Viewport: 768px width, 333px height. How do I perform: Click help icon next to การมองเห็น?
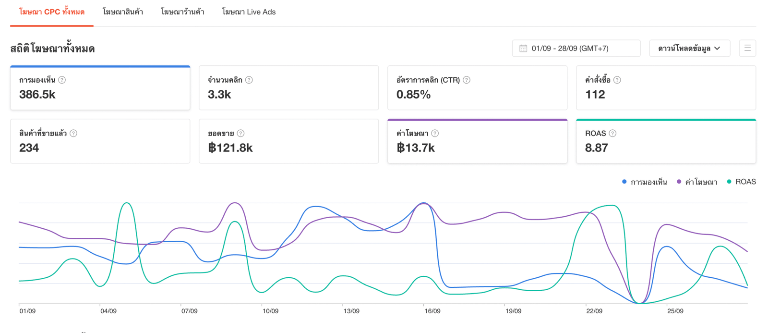tap(62, 80)
